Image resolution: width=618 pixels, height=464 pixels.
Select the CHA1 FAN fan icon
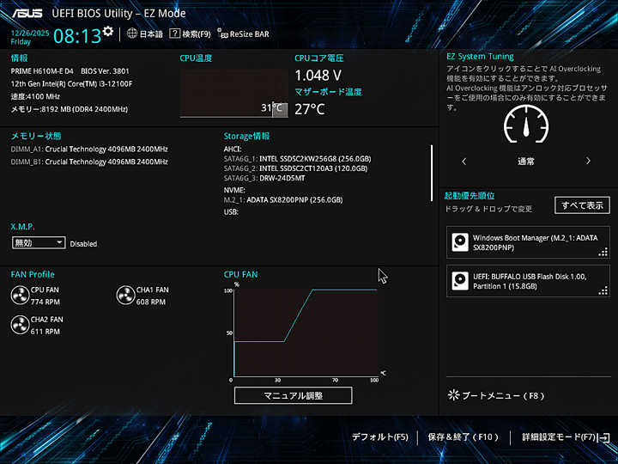point(125,296)
